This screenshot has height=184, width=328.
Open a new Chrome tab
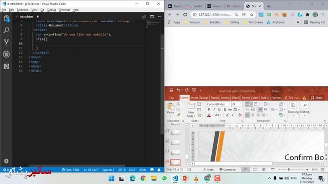[269, 6]
